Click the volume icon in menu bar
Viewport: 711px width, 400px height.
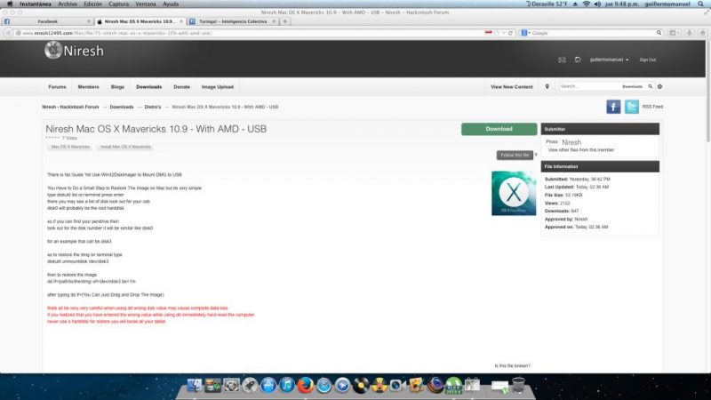click(597, 4)
